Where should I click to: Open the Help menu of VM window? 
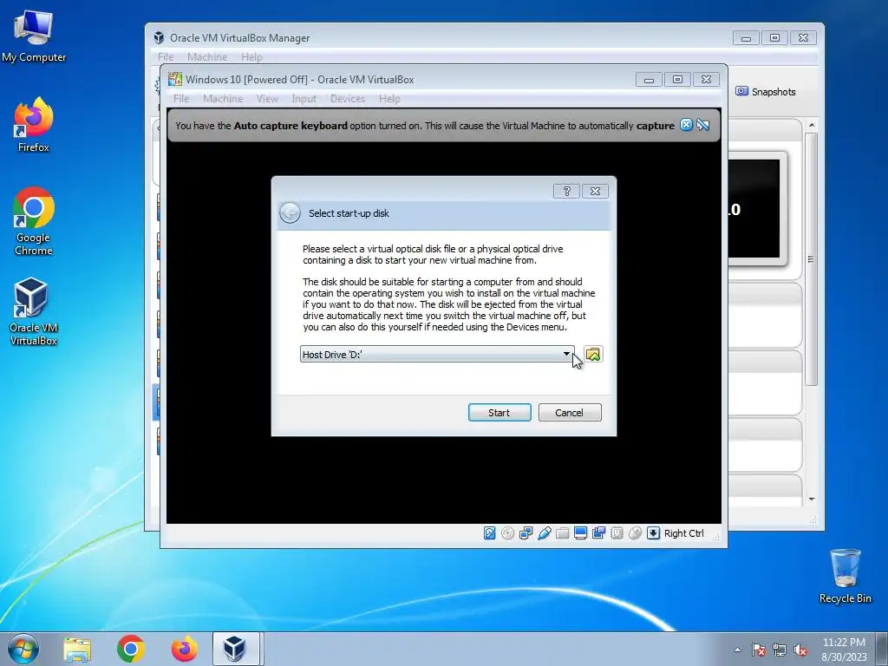pyautogui.click(x=389, y=99)
